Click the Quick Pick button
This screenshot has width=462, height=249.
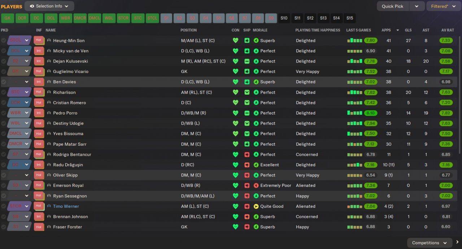pyautogui.click(x=393, y=6)
